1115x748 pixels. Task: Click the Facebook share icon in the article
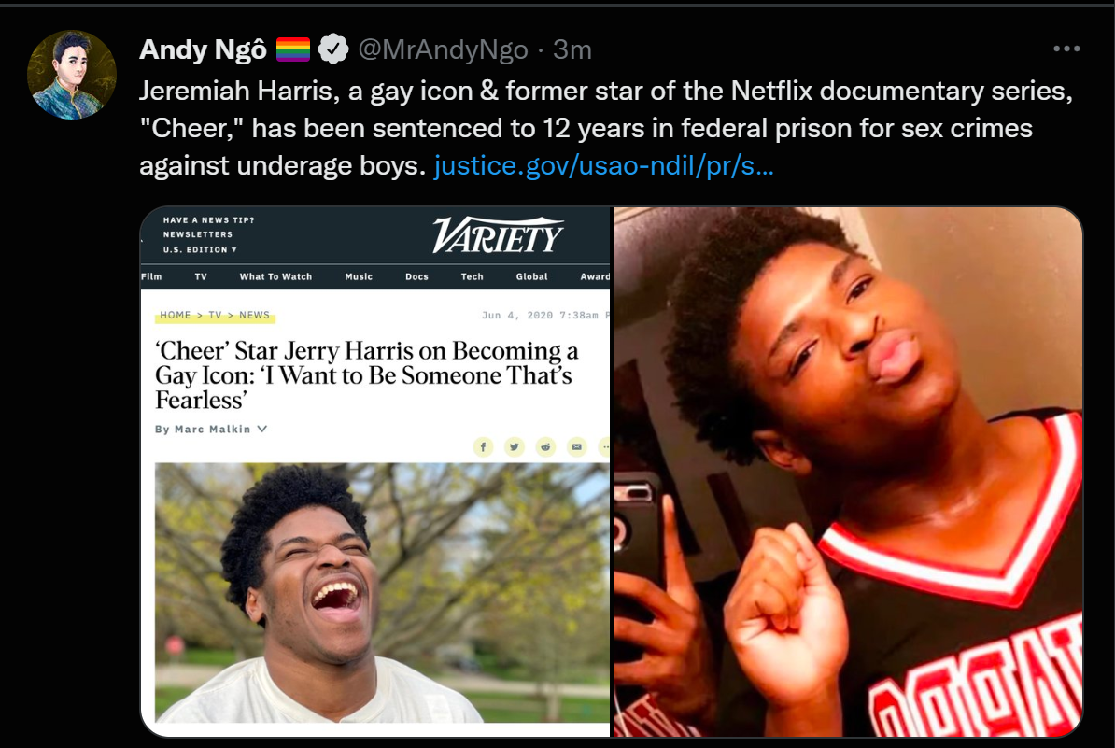[x=483, y=446]
